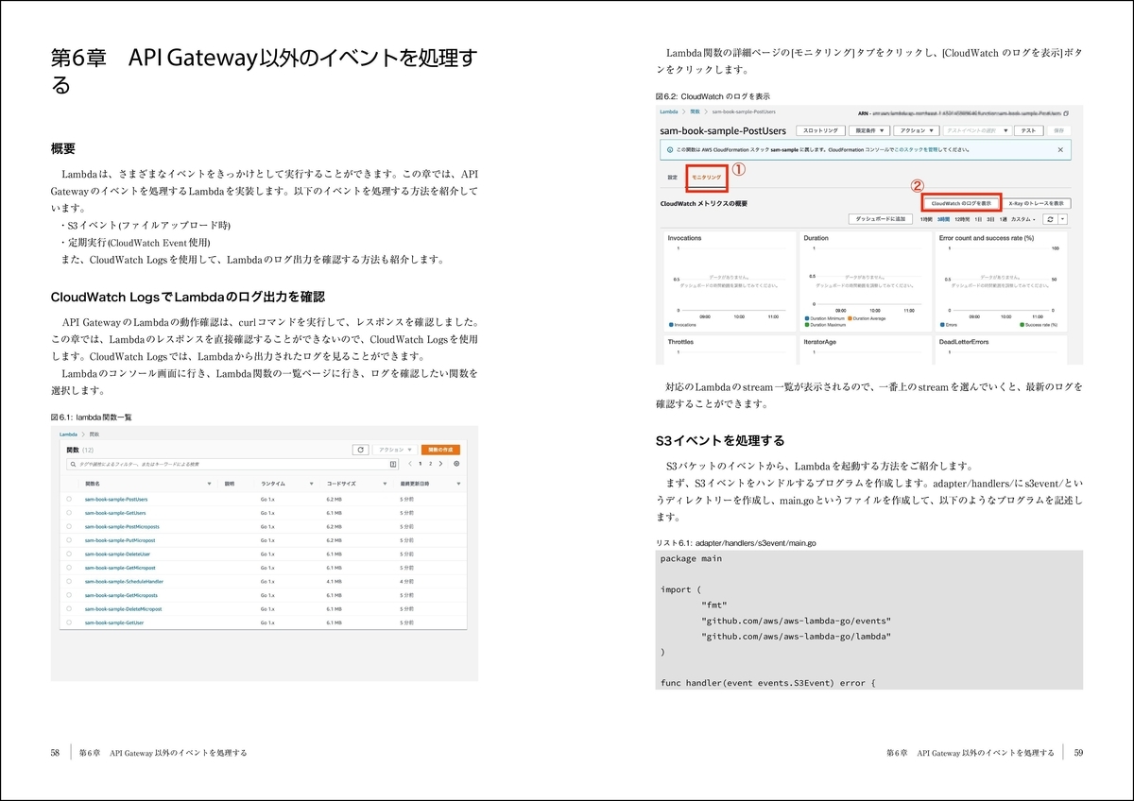
Task: Select the 1時間 time range
Action: [x=926, y=218]
